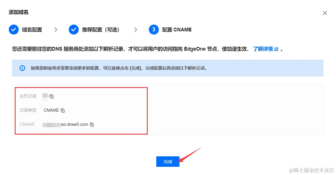Click the blue info icon in the notice
Viewport: 336px width, 175px height.
(x=22, y=68)
